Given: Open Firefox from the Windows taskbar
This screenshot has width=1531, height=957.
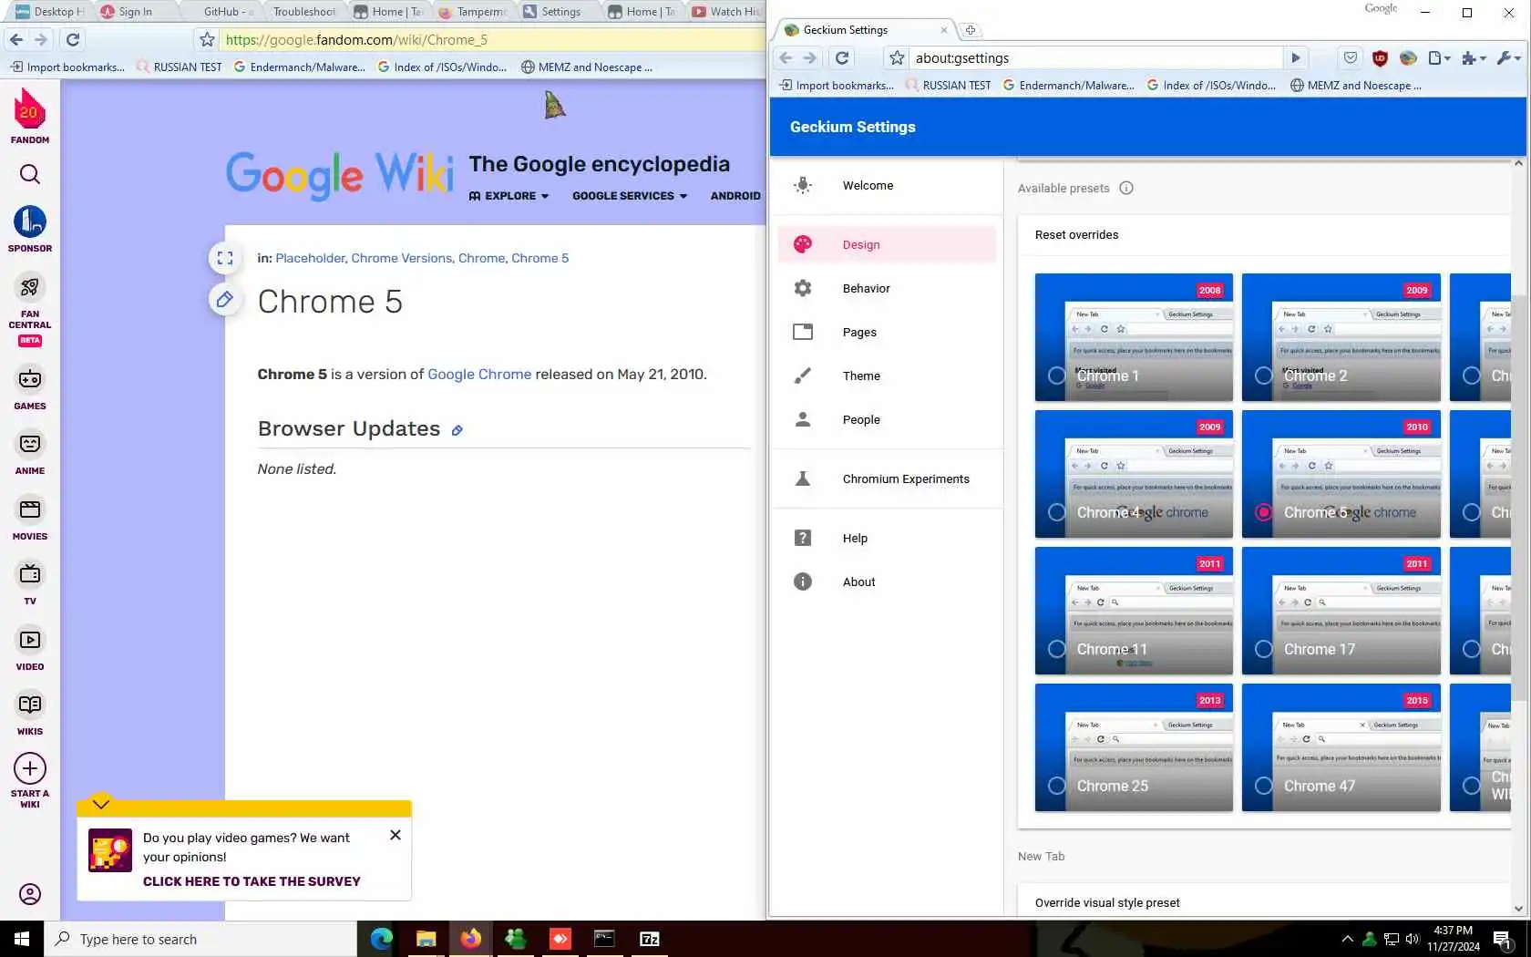Looking at the screenshot, I should click(470, 939).
